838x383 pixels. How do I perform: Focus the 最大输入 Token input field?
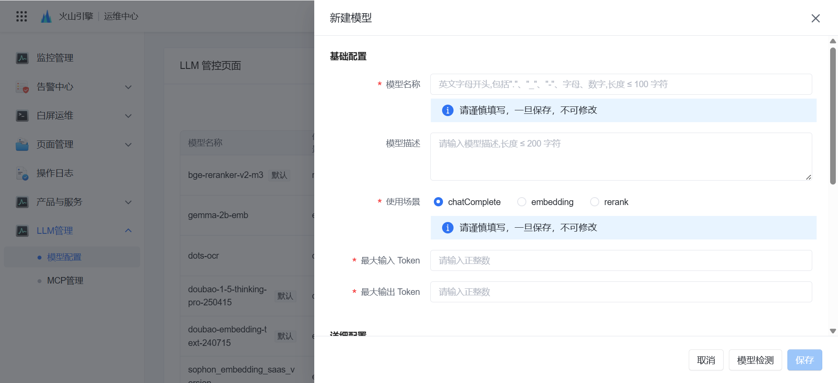click(x=621, y=260)
